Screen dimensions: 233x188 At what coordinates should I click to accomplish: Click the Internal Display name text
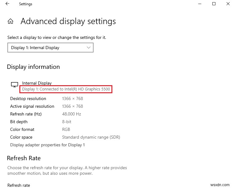click(x=37, y=83)
